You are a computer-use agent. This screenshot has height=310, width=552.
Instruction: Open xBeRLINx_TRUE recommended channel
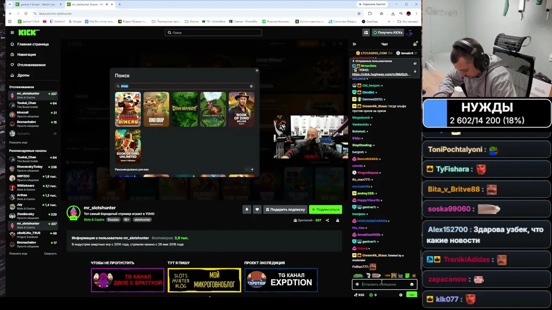pos(34,235)
